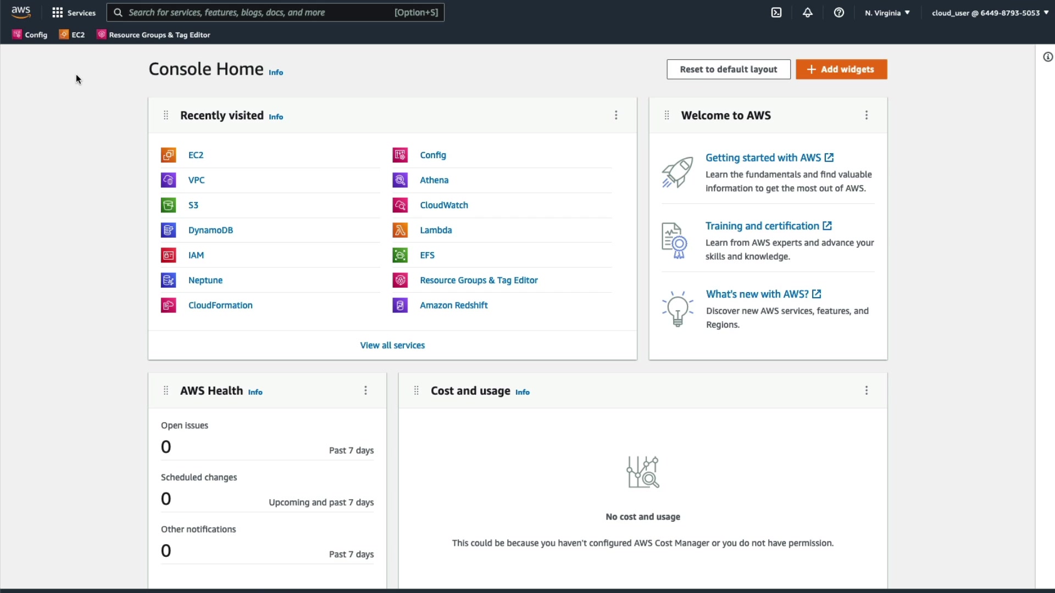Expand the N. Virginia region dropdown
The width and height of the screenshot is (1055, 593).
coord(887,13)
